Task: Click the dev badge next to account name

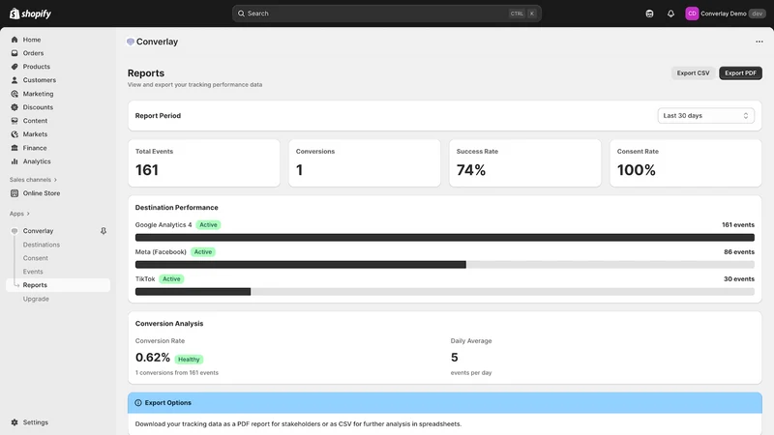Action: tap(757, 14)
